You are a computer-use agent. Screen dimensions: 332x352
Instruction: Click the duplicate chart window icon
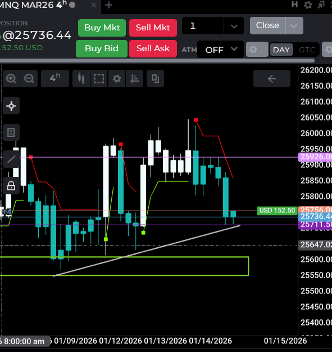(156, 79)
